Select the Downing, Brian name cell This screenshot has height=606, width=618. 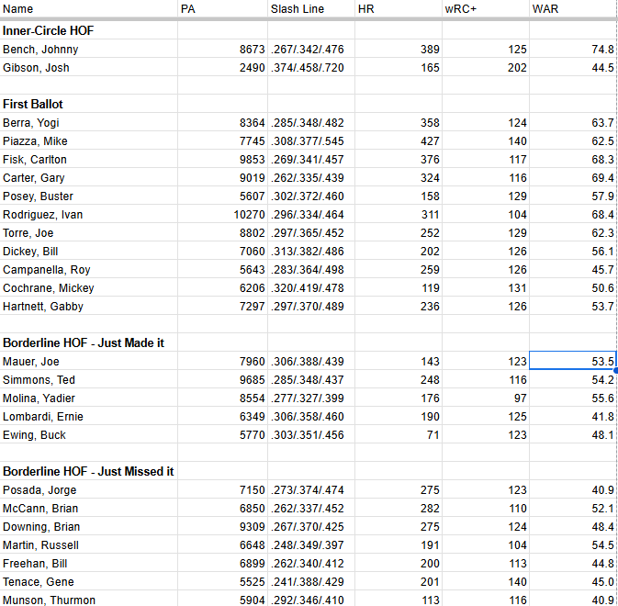(89, 527)
